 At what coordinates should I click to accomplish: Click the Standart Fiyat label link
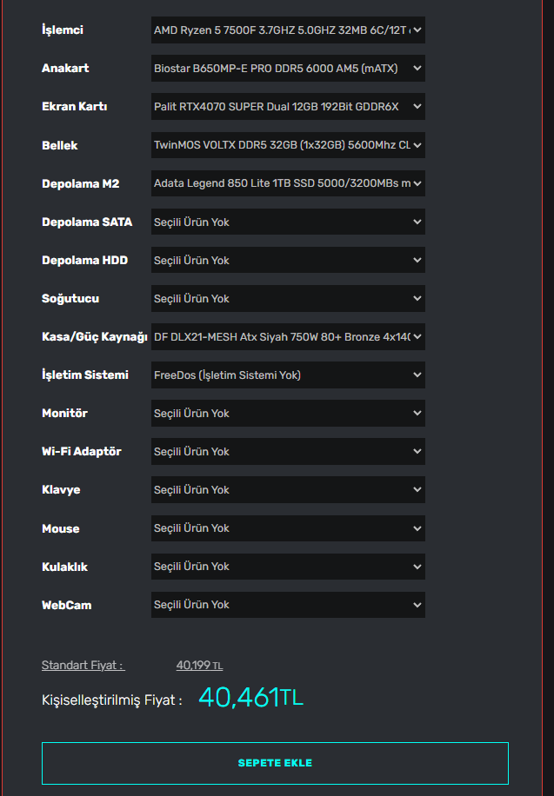click(83, 666)
